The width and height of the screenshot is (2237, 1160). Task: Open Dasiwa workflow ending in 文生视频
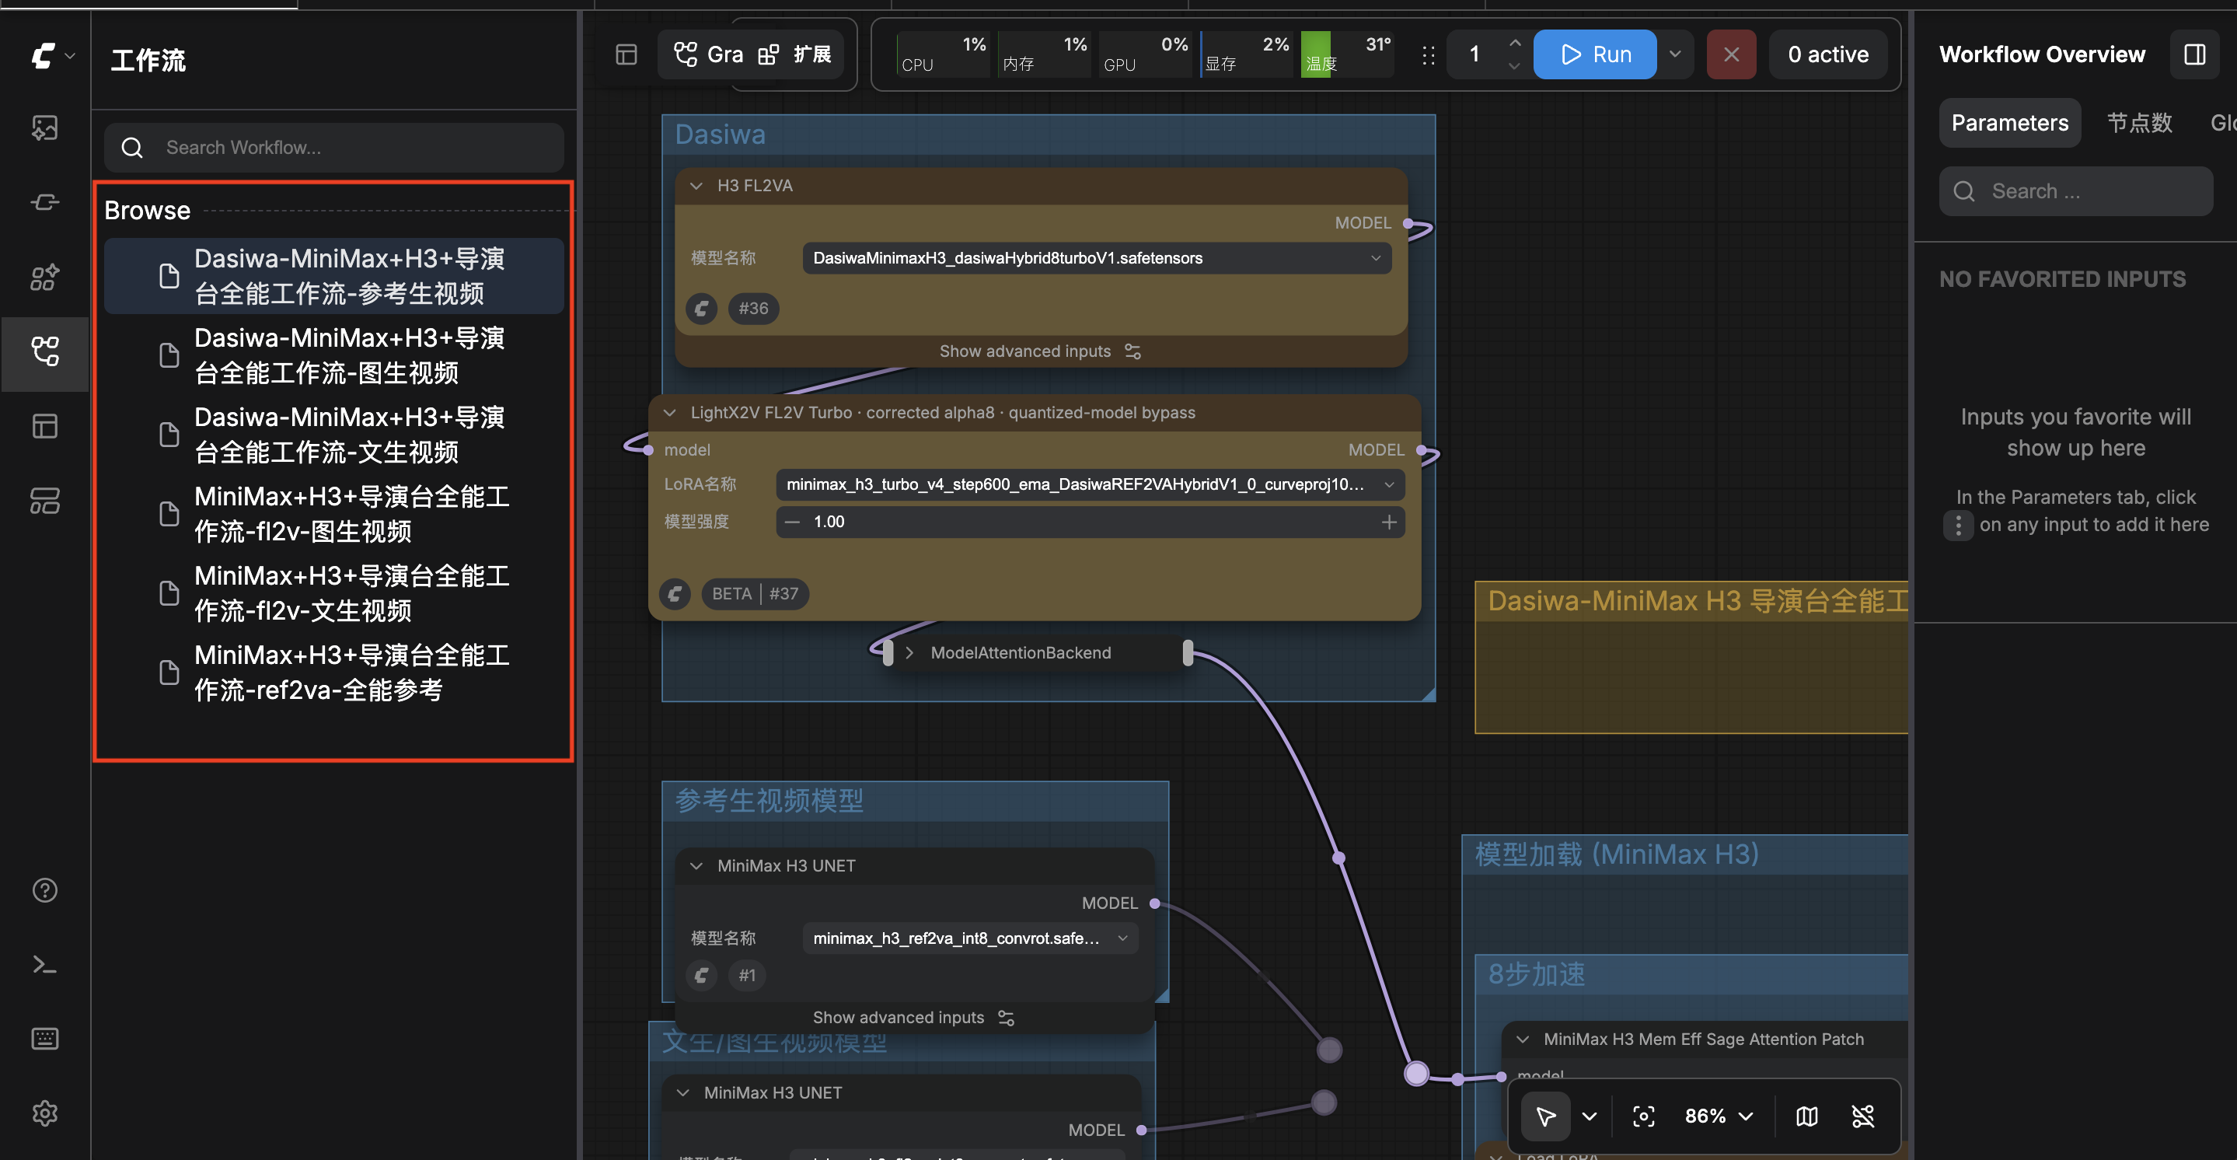click(334, 435)
